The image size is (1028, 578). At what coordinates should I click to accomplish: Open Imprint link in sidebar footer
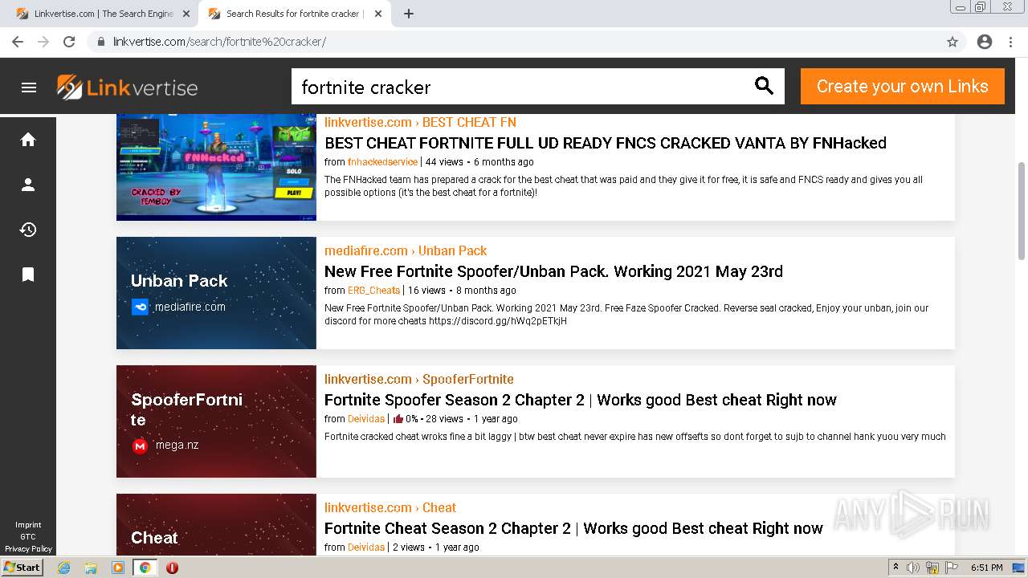click(28, 525)
